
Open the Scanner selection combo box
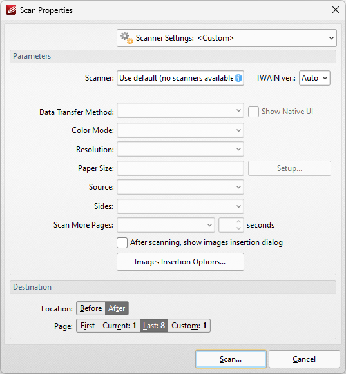(x=180, y=78)
